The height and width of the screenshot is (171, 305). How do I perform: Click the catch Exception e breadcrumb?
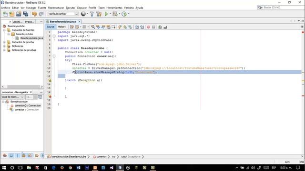coord(131,156)
